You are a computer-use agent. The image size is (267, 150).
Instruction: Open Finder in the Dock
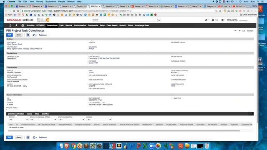click(x=60, y=146)
